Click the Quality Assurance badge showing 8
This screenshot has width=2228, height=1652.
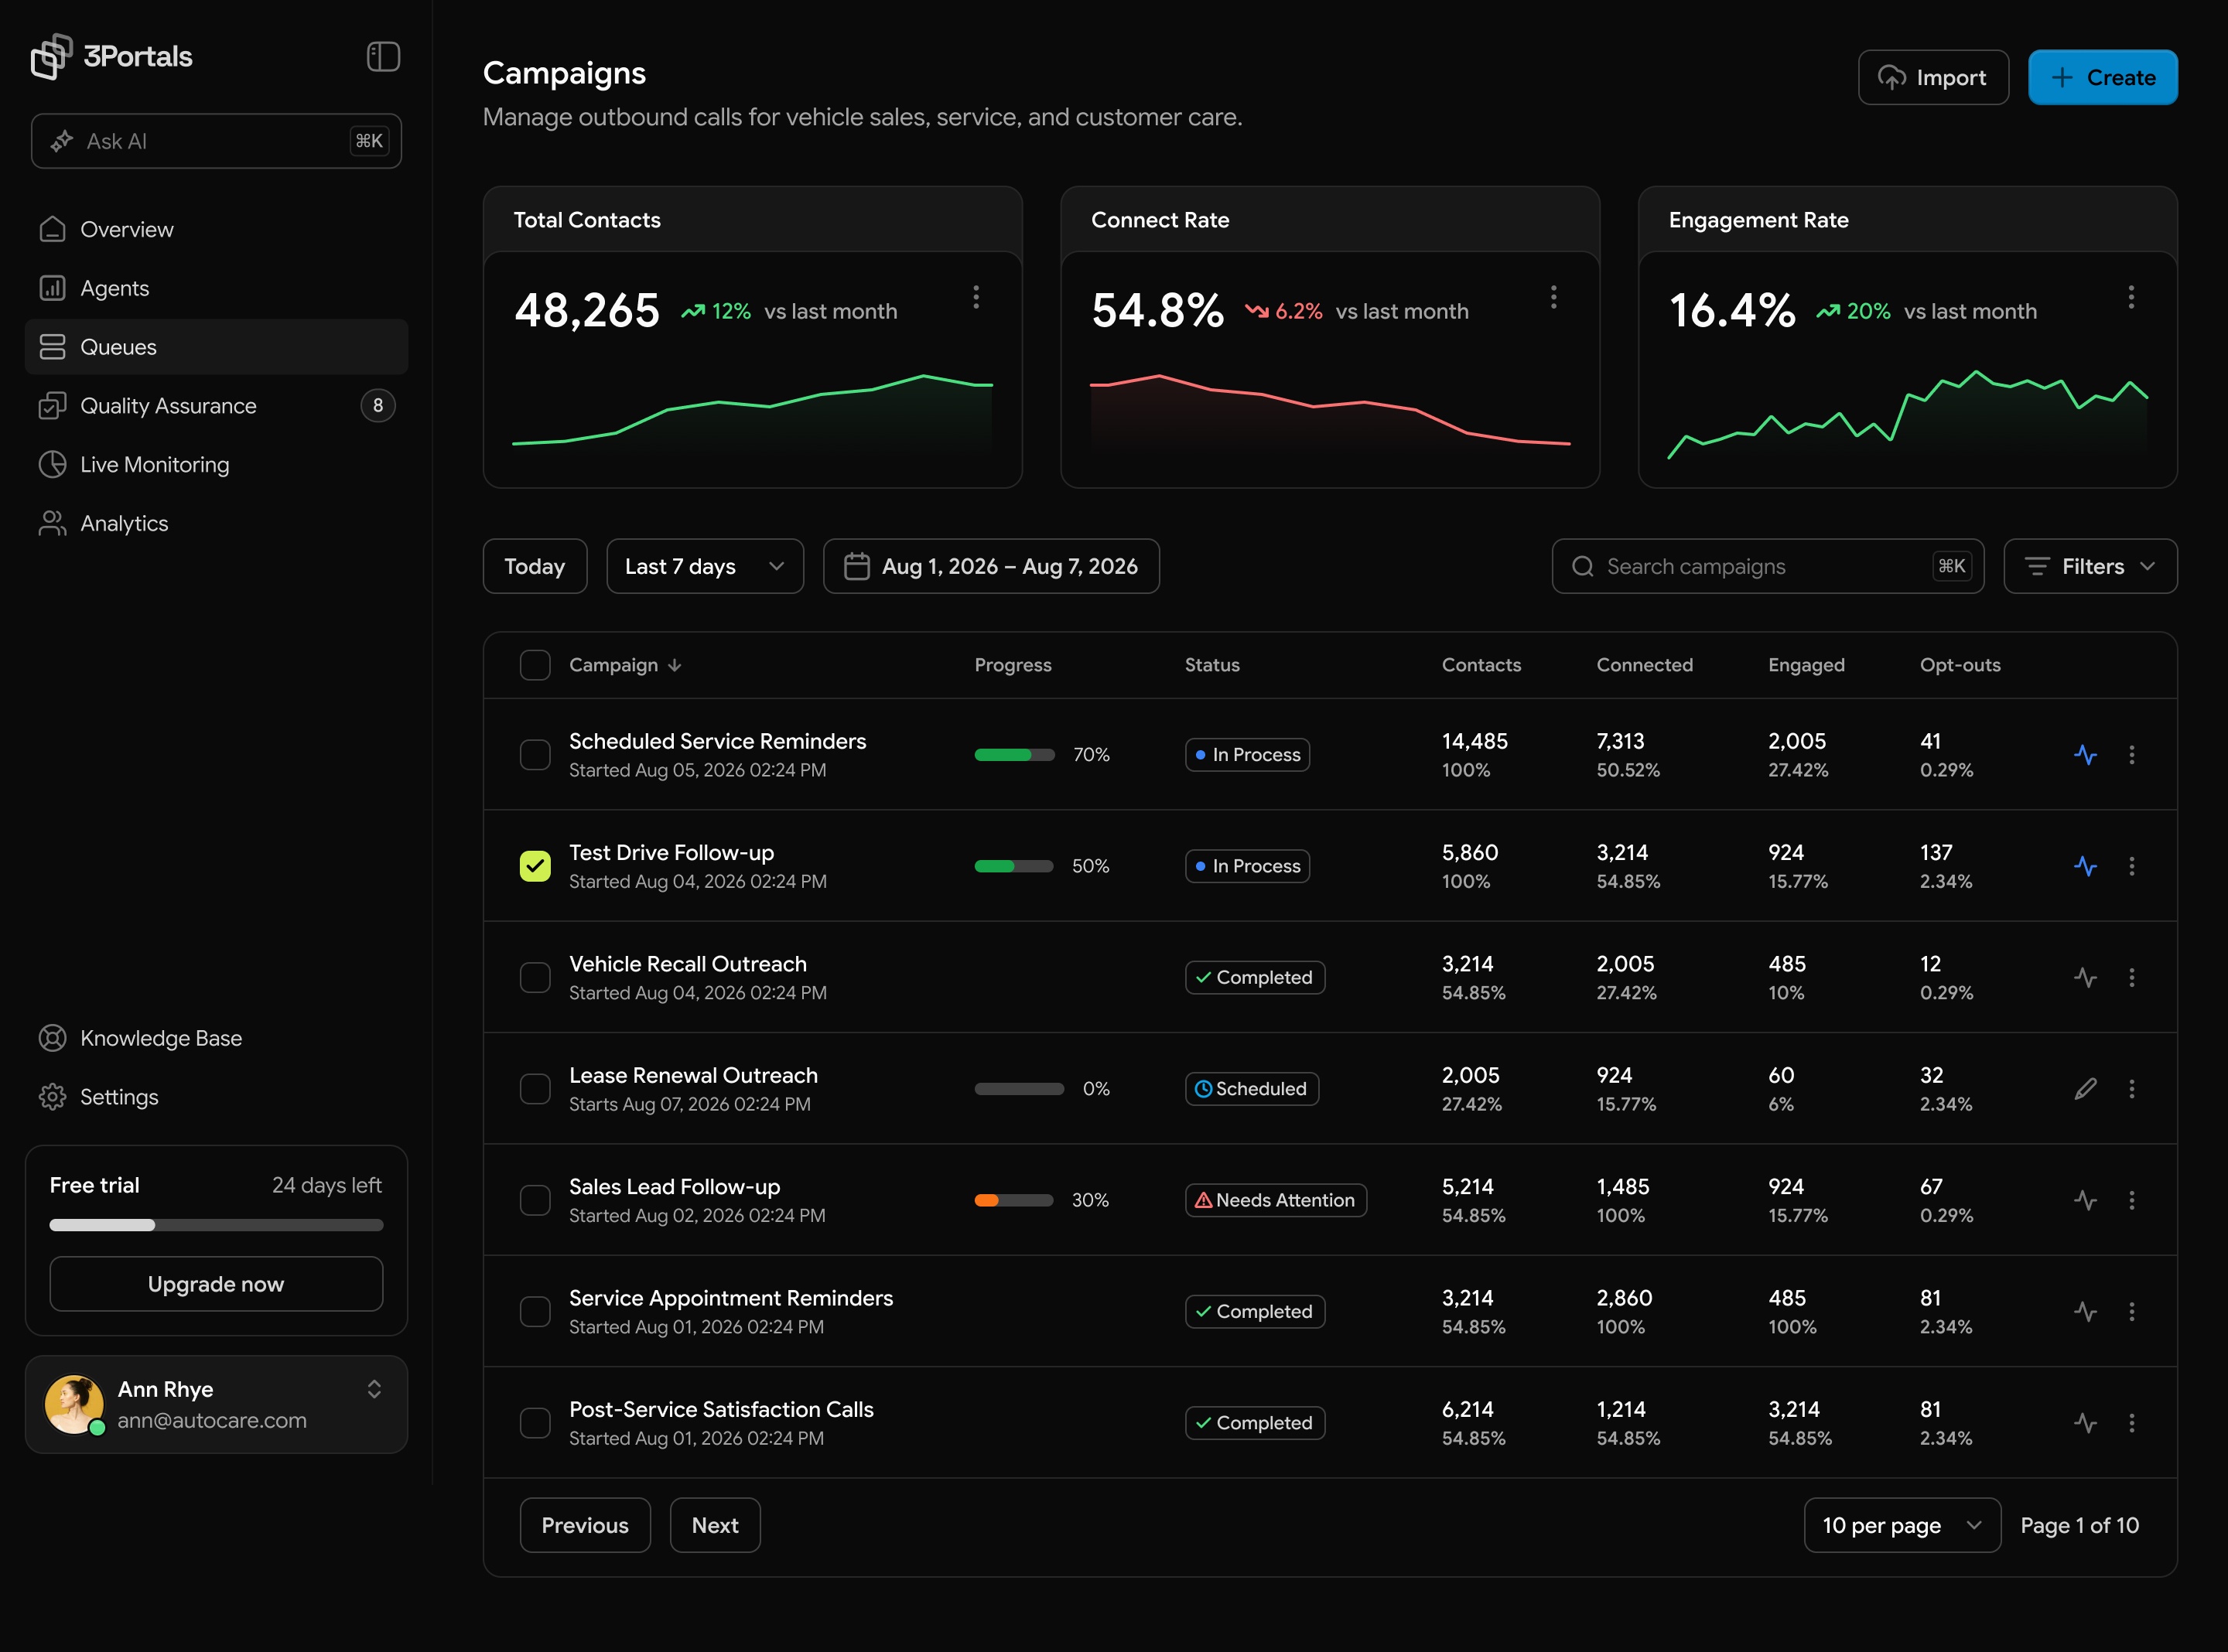378,406
